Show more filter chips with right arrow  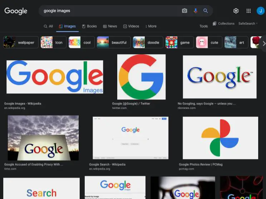click(264, 44)
